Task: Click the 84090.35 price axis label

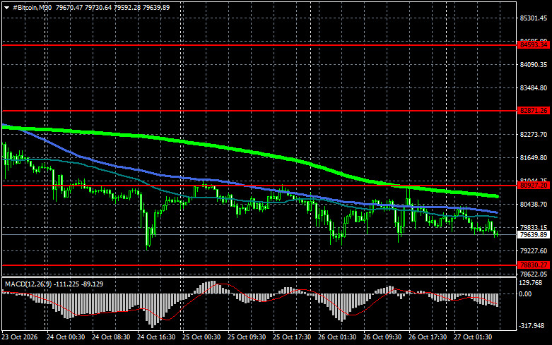Action: 534,65
